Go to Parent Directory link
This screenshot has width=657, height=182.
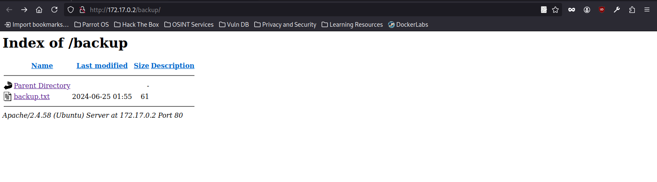pyautogui.click(x=42, y=86)
